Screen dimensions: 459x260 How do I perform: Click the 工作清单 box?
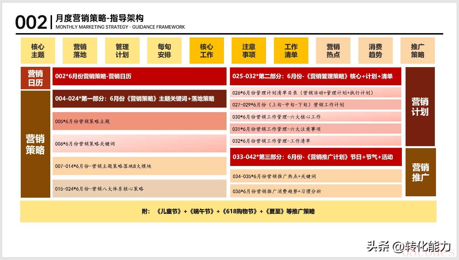coord(291,50)
